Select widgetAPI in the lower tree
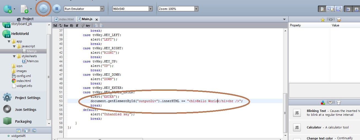360x140 pixels. (x=18, y=136)
